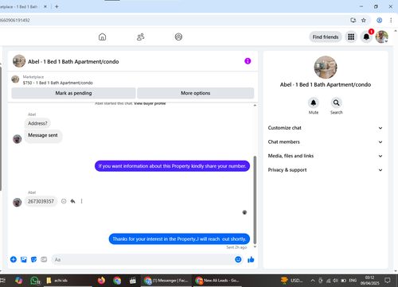
Task: Open the Facebook menu grid icon
Action: (x=351, y=37)
